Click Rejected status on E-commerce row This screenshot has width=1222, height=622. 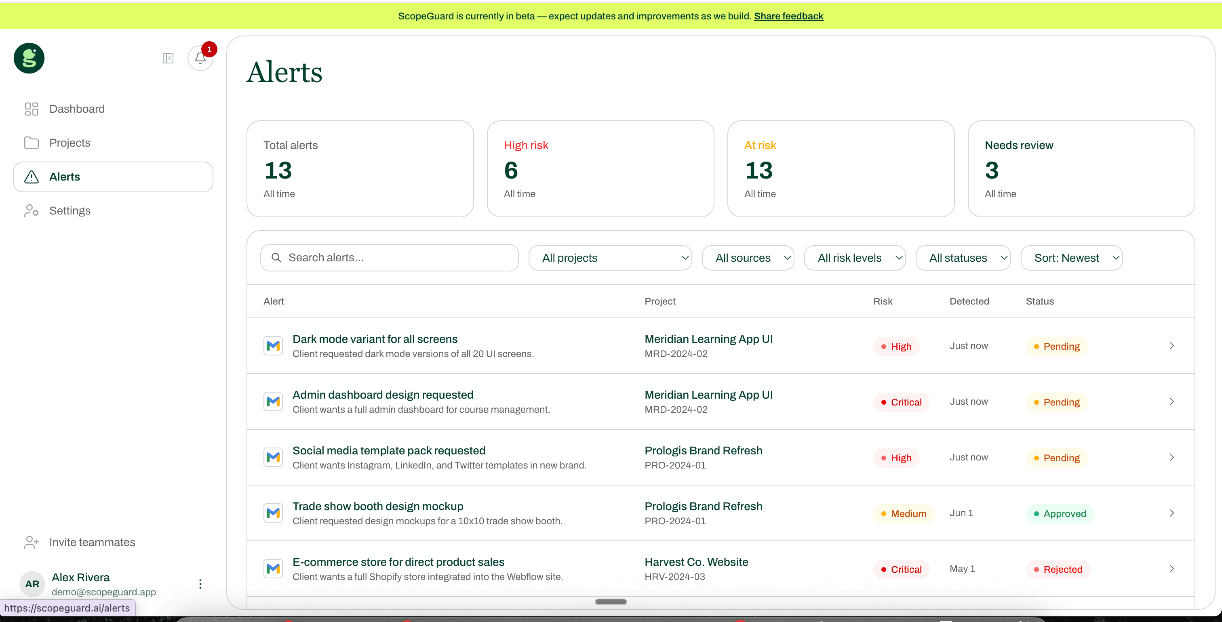[1058, 569]
